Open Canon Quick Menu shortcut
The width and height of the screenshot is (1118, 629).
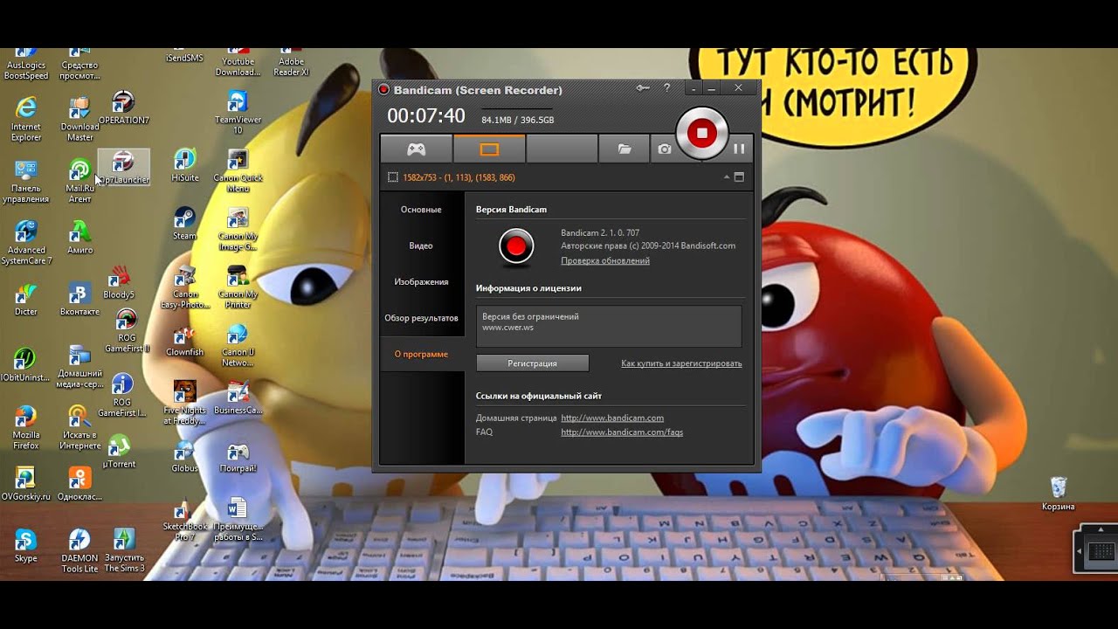(238, 171)
